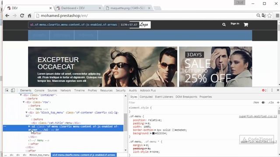Toggle the :hov element state panel
The width and height of the screenshot is (280, 157).
[256, 102]
